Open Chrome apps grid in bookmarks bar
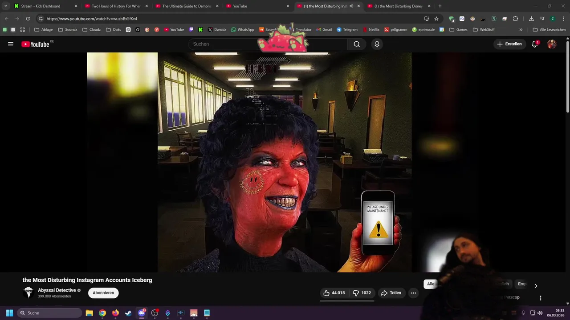Image resolution: width=570 pixels, height=320 pixels. pyautogui.click(x=23, y=30)
